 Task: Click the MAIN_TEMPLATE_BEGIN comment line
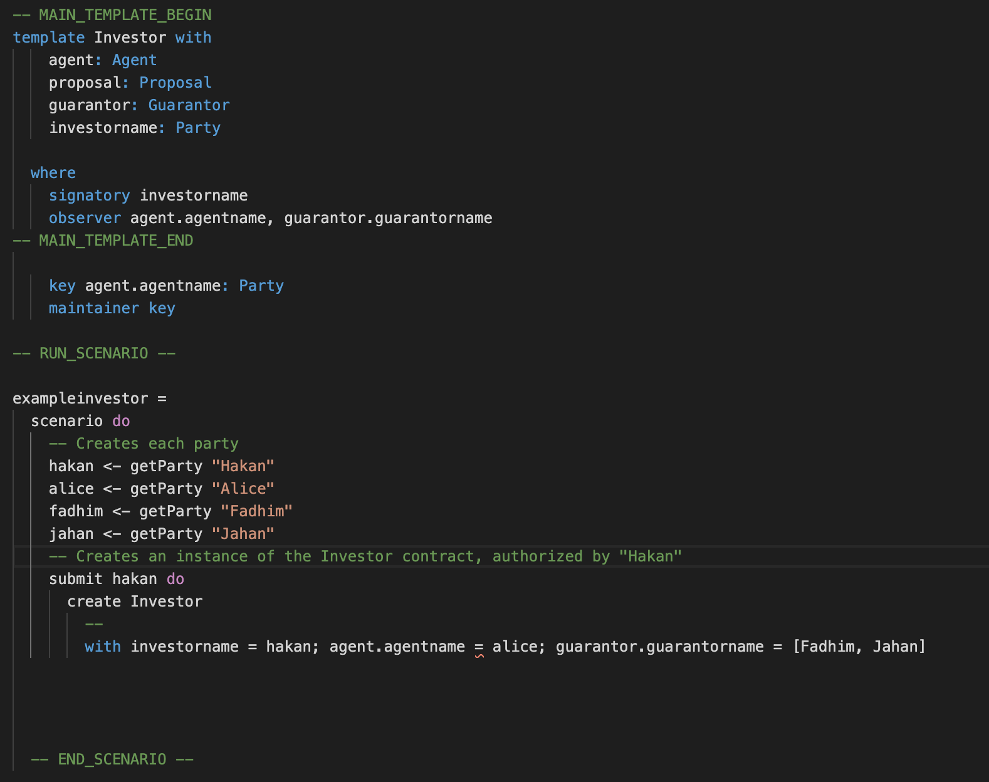point(112,15)
